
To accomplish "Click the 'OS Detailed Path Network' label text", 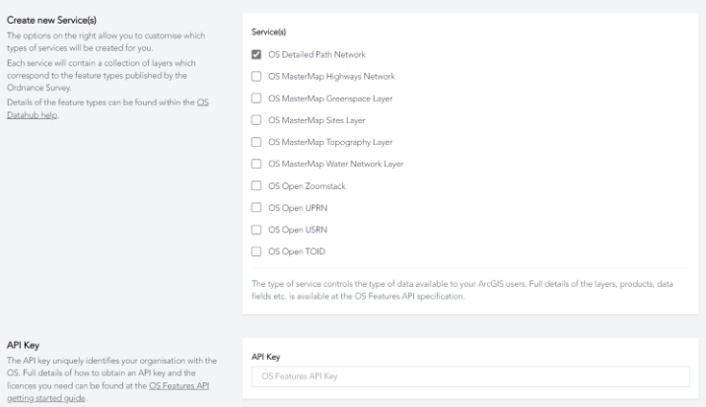I will (316, 55).
